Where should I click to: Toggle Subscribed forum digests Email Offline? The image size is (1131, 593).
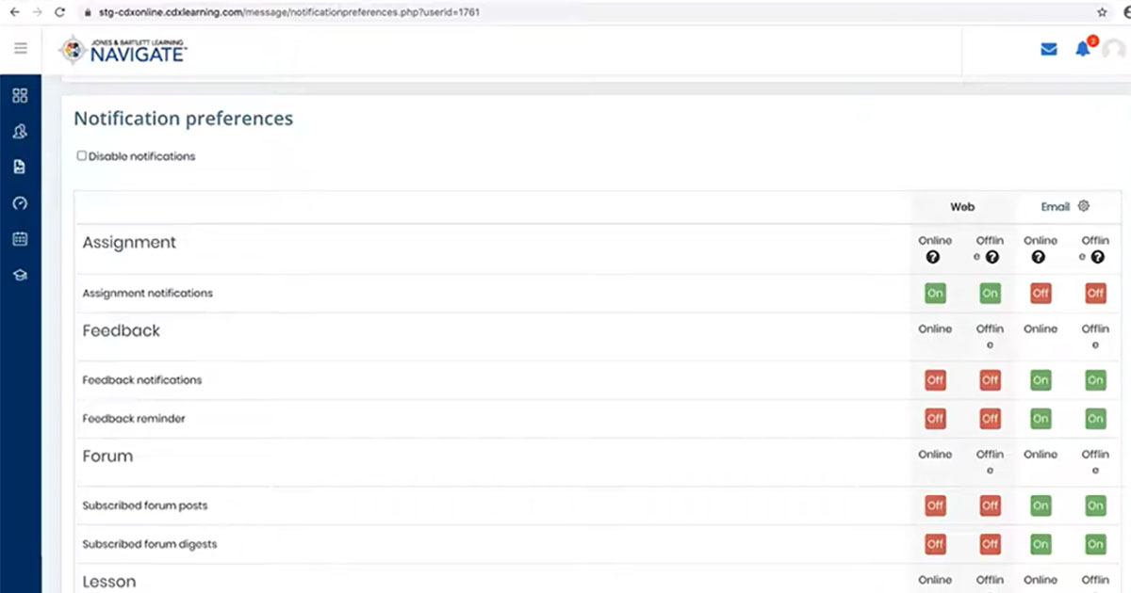coord(1095,544)
